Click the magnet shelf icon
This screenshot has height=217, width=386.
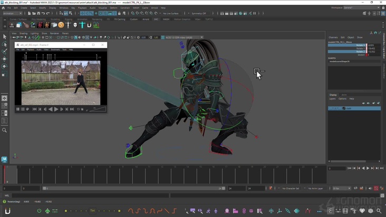(89, 25)
